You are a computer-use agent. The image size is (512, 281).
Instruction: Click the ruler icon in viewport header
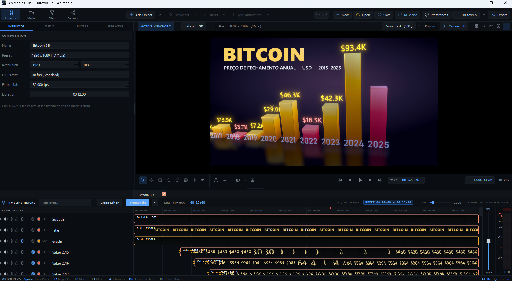[x=491, y=26]
